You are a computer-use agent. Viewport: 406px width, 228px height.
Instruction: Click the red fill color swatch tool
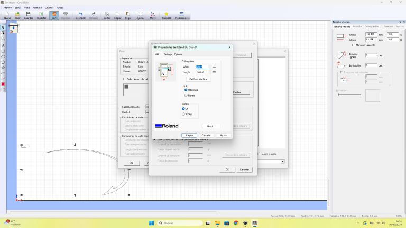[x=3, y=84]
